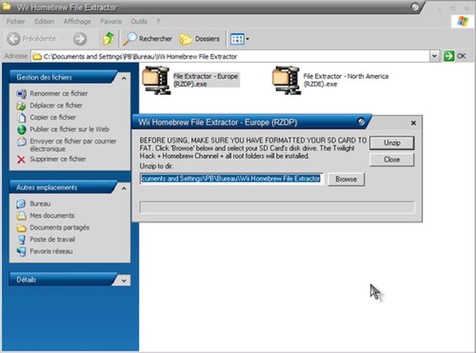The image size is (476, 353).
Task: Expand the address bar dropdown
Action: [434, 56]
